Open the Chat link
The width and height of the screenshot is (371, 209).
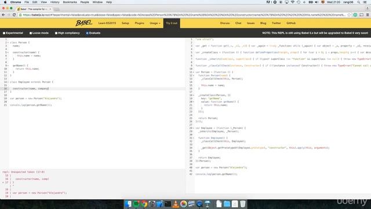click(x=238, y=23)
